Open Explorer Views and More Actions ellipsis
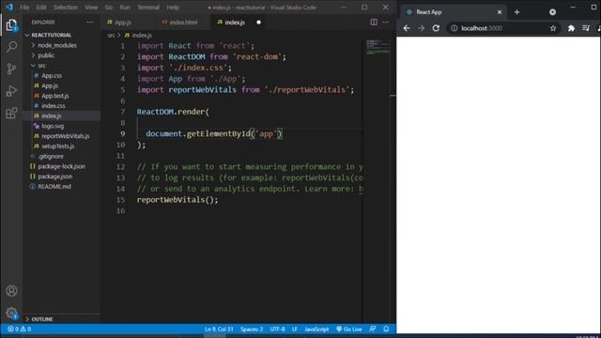 90,23
